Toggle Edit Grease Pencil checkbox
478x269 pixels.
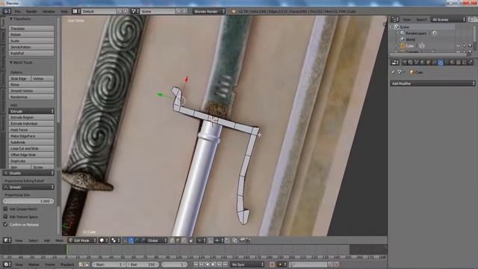pos(5,209)
